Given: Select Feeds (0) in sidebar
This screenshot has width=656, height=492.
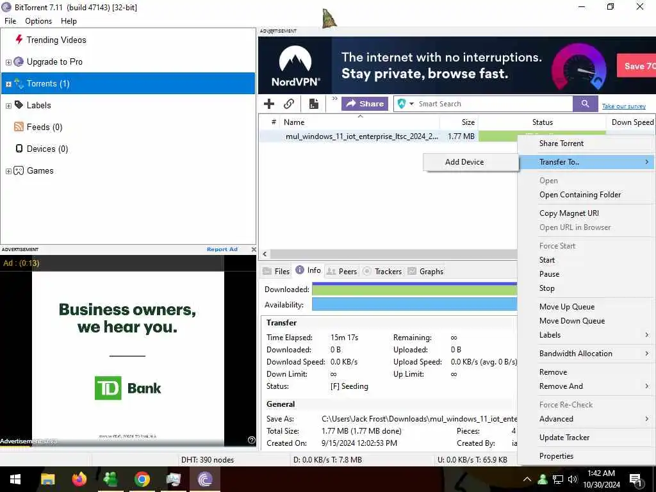Looking at the screenshot, I should coord(44,127).
